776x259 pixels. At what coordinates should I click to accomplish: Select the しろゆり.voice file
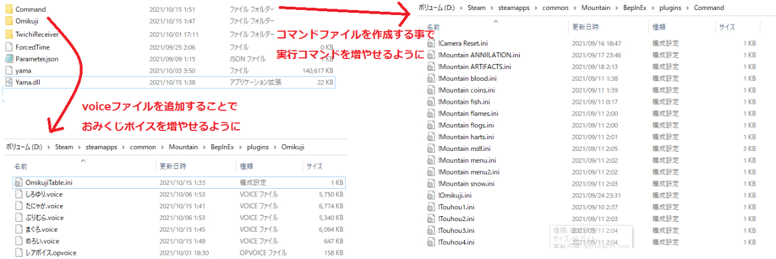[x=43, y=194]
